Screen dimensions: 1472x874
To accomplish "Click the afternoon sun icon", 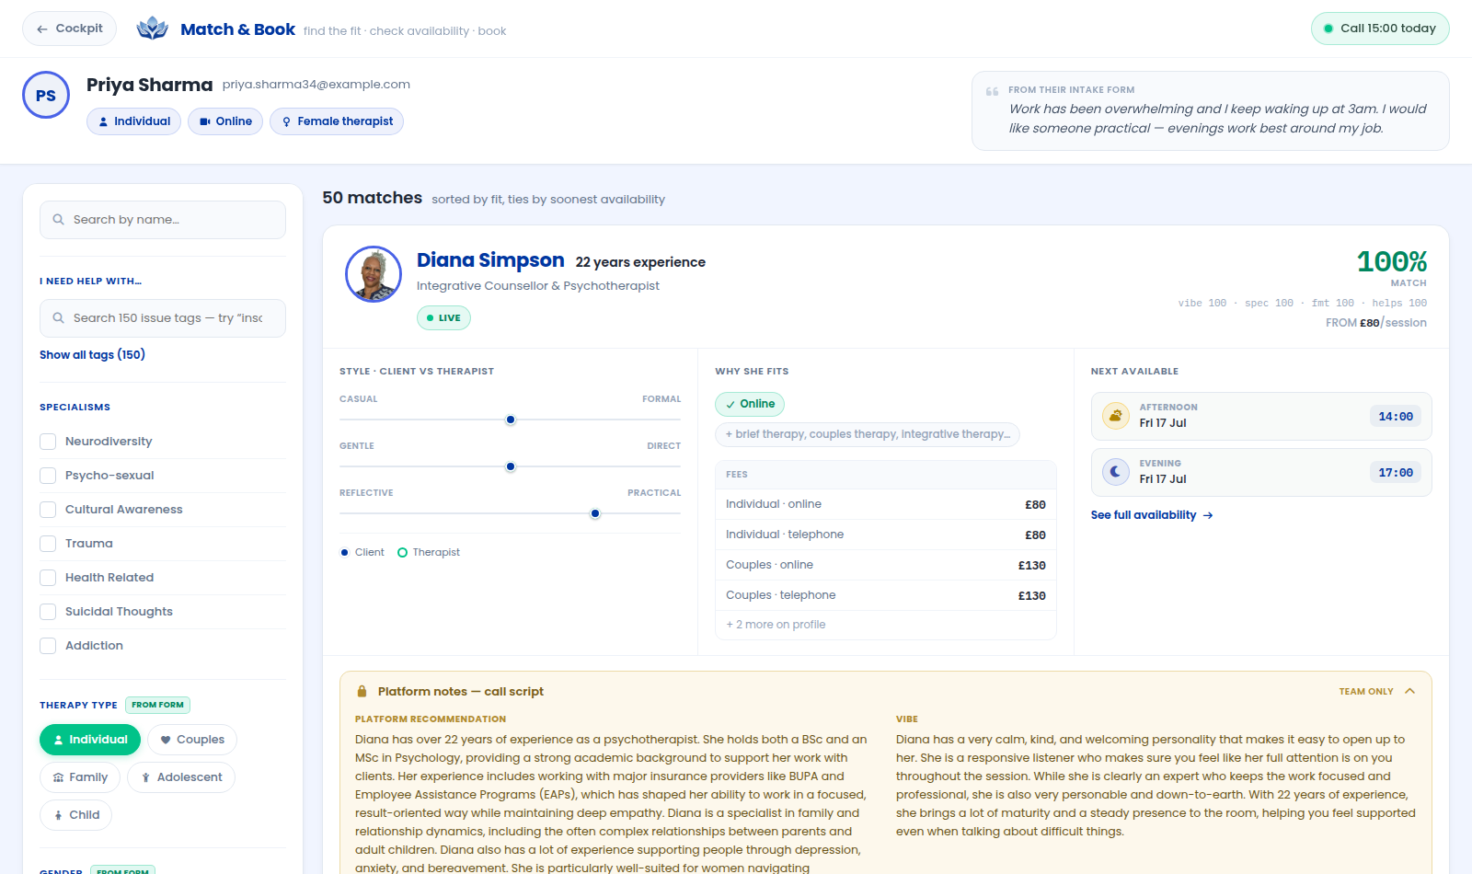I will (x=1116, y=416).
